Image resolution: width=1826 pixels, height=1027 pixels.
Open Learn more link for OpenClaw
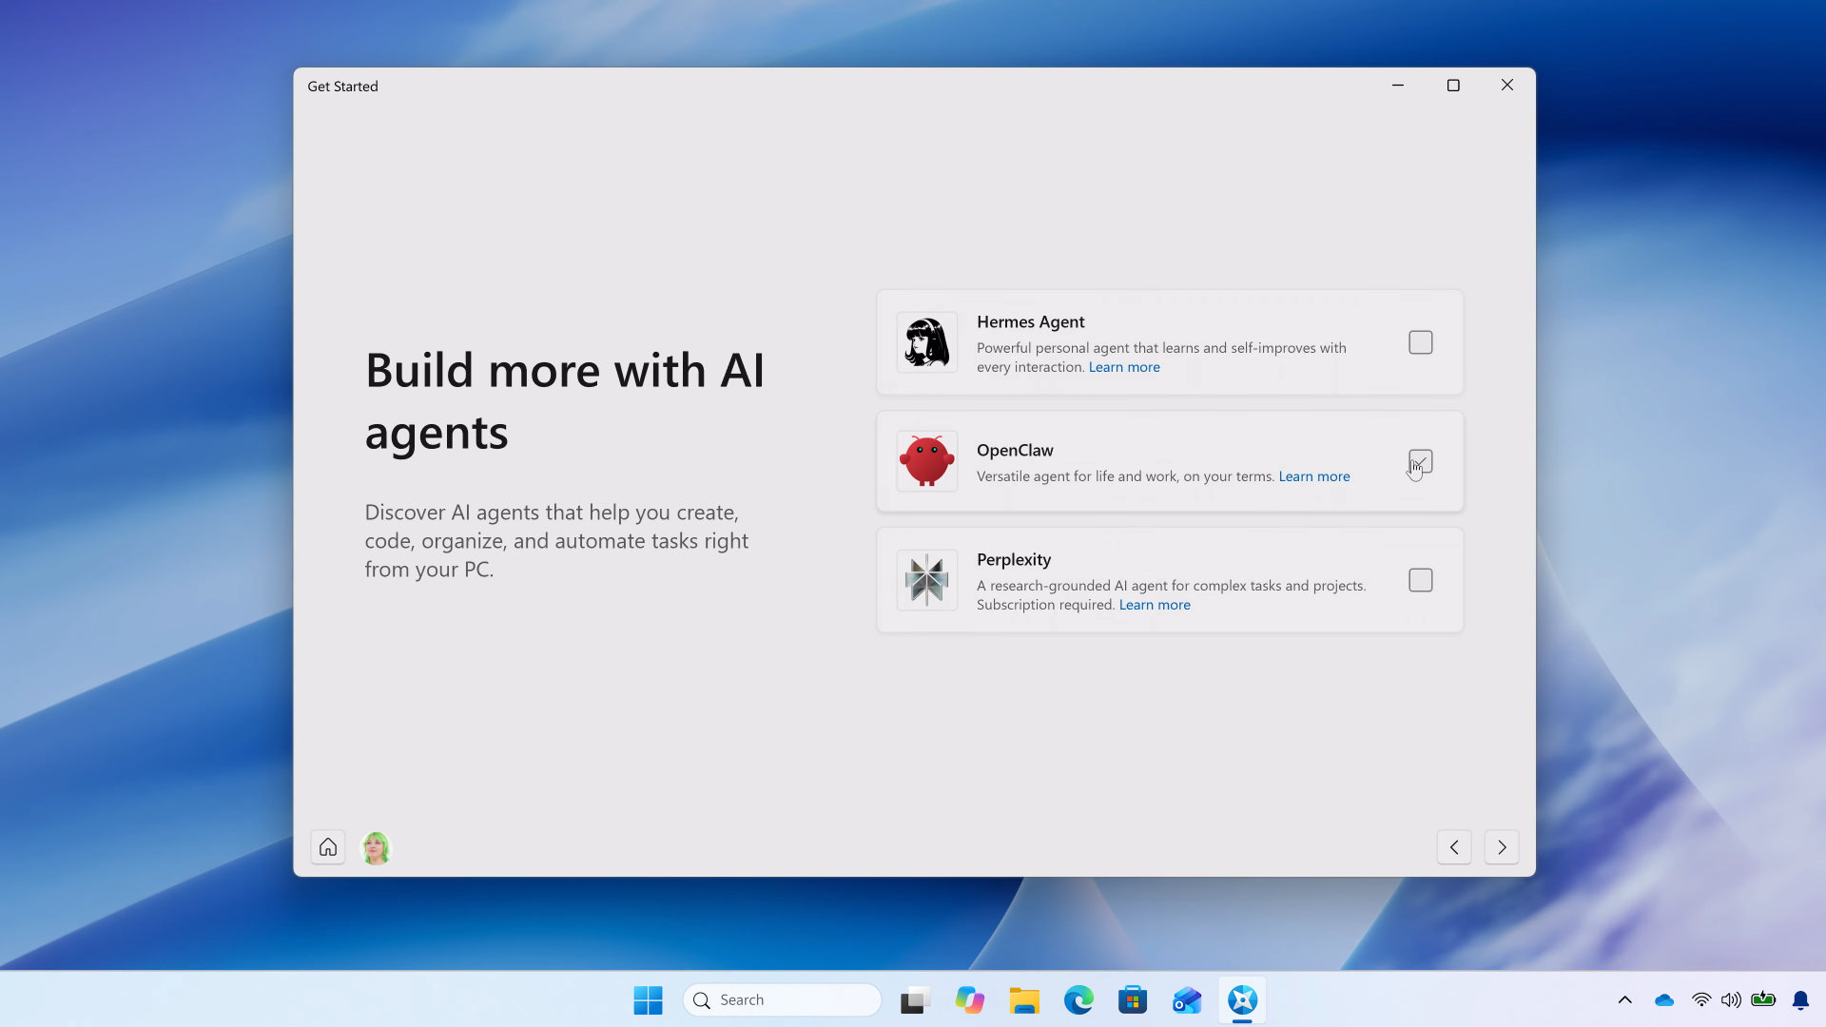point(1314,476)
